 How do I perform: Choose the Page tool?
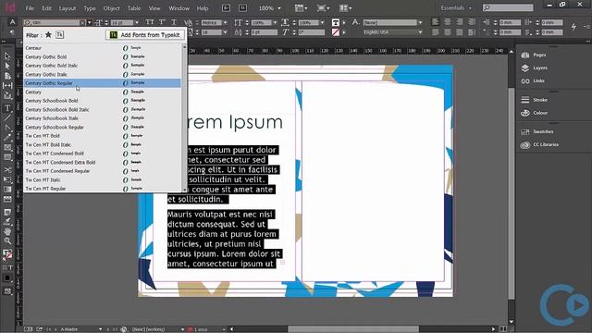point(7,76)
